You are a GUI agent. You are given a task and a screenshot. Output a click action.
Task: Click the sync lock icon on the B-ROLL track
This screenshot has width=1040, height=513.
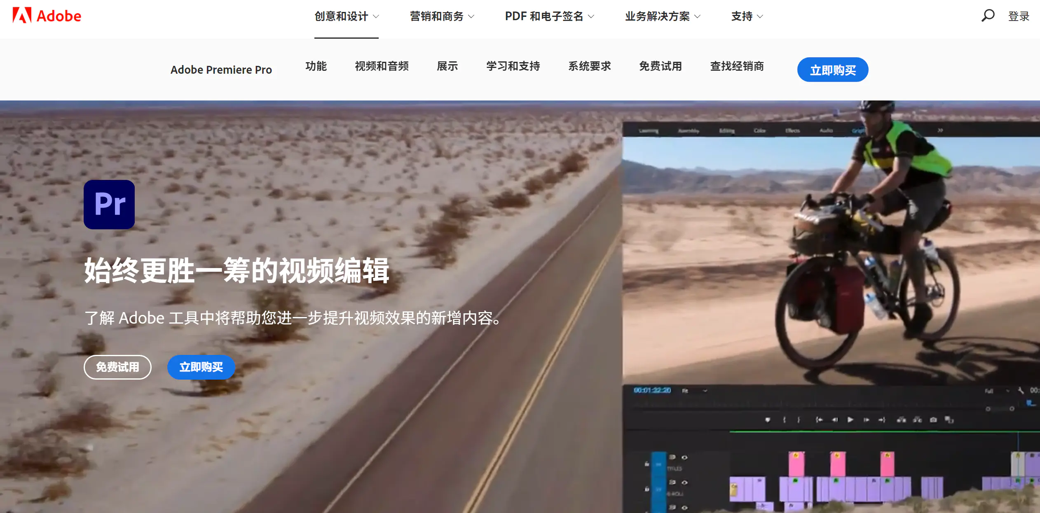[x=672, y=482]
